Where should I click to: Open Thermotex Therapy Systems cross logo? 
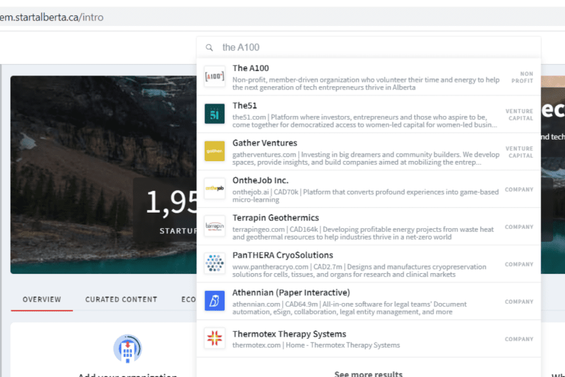point(215,338)
